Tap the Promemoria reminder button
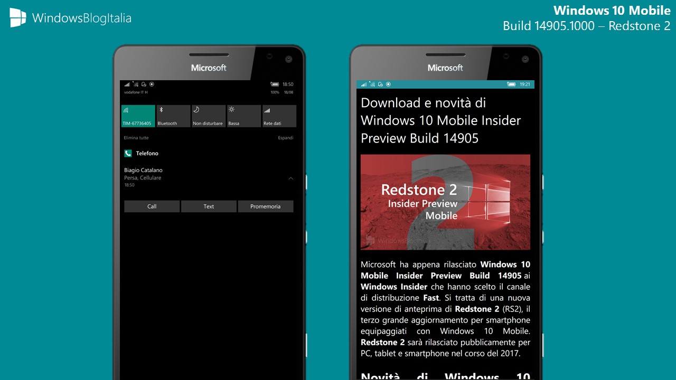Viewport: 676px width, 380px height. [266, 206]
